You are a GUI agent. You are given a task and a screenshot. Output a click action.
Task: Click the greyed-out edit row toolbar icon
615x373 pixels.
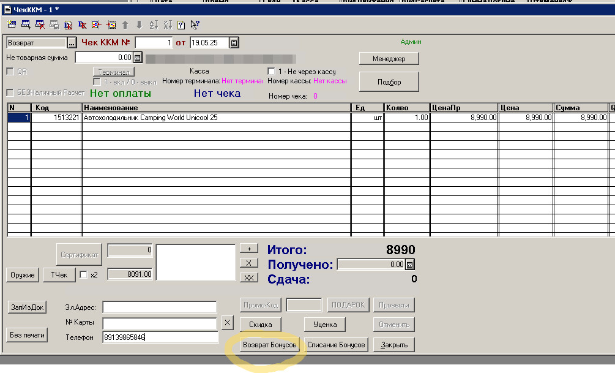(54, 24)
